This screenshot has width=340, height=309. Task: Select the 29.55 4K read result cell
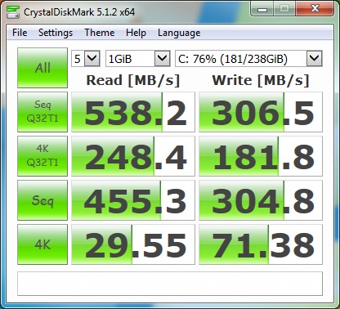[133, 244]
